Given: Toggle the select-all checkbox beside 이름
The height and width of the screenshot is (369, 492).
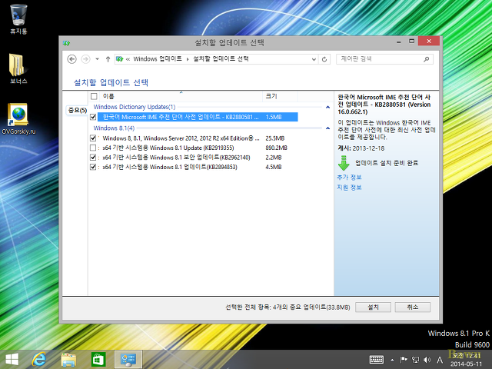Looking at the screenshot, I should (94, 96).
